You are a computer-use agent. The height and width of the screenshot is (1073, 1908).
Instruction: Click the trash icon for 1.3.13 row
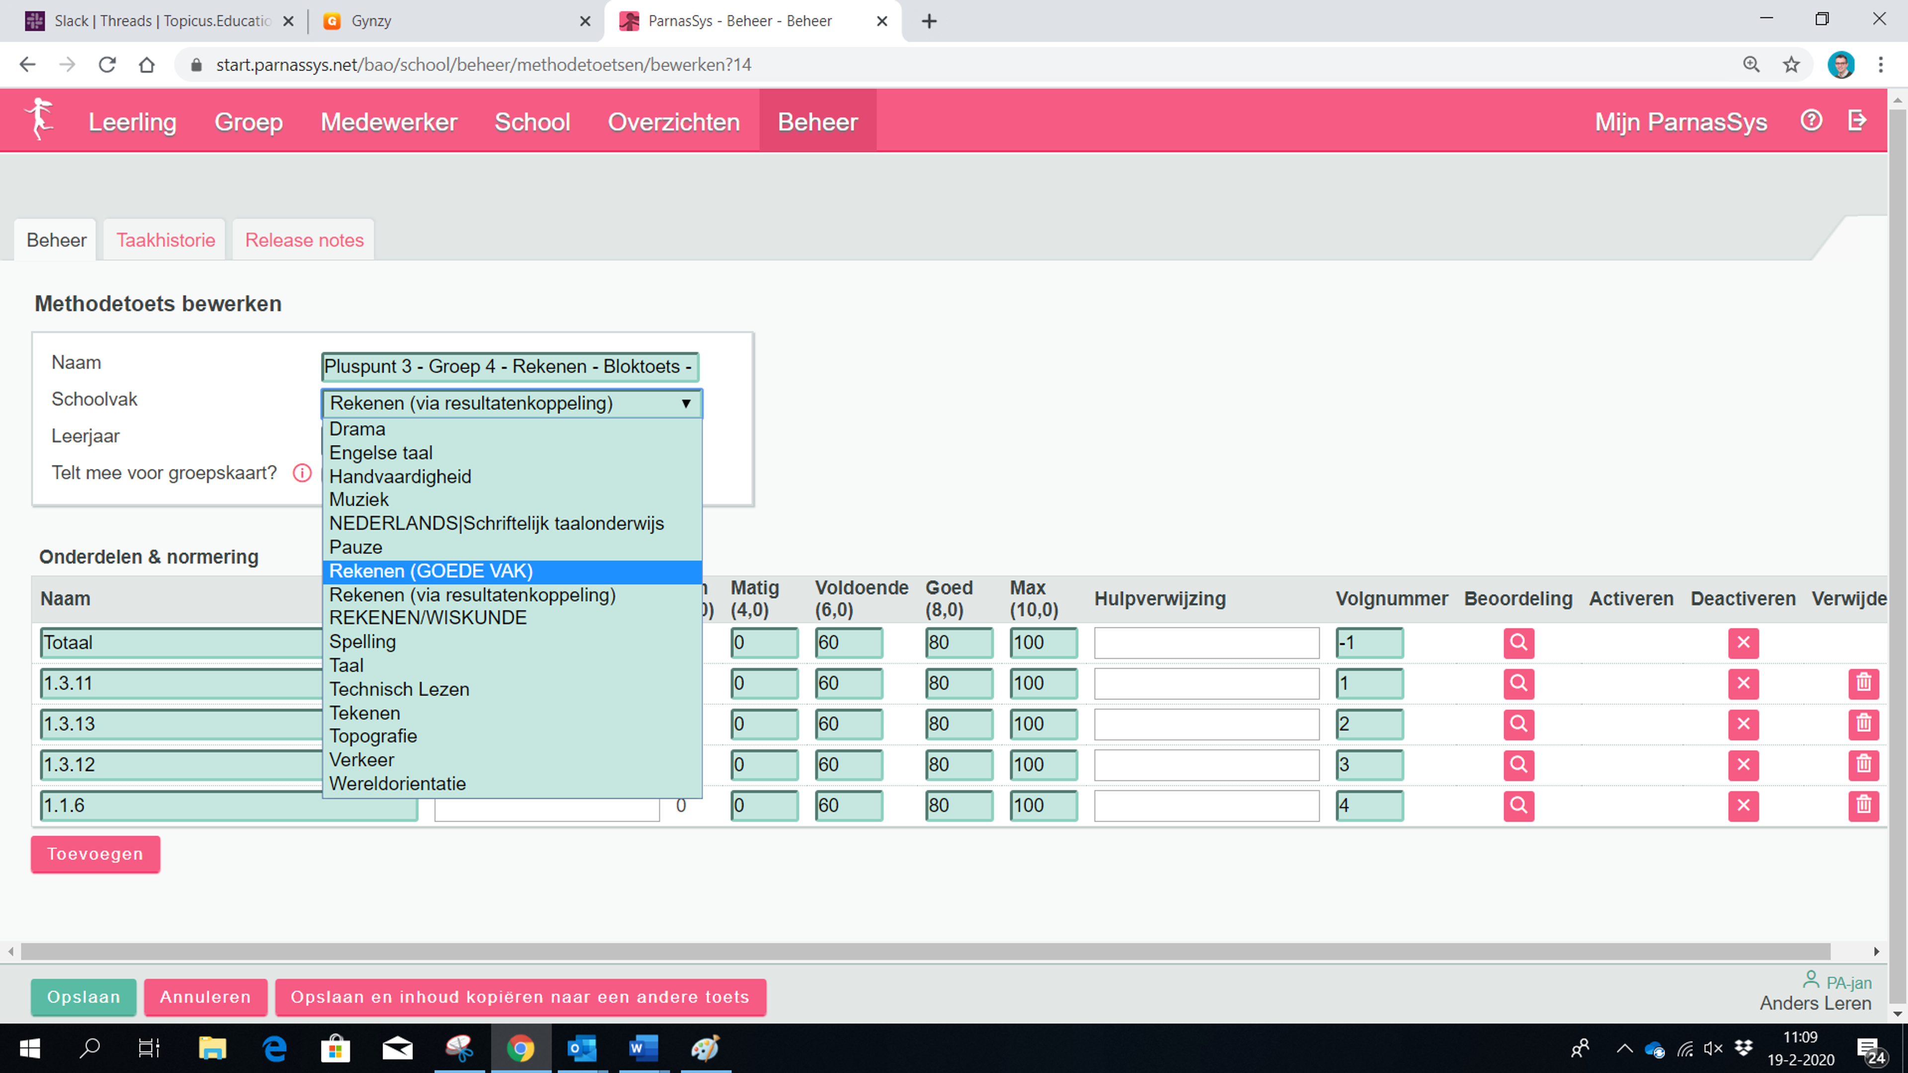coord(1863,723)
